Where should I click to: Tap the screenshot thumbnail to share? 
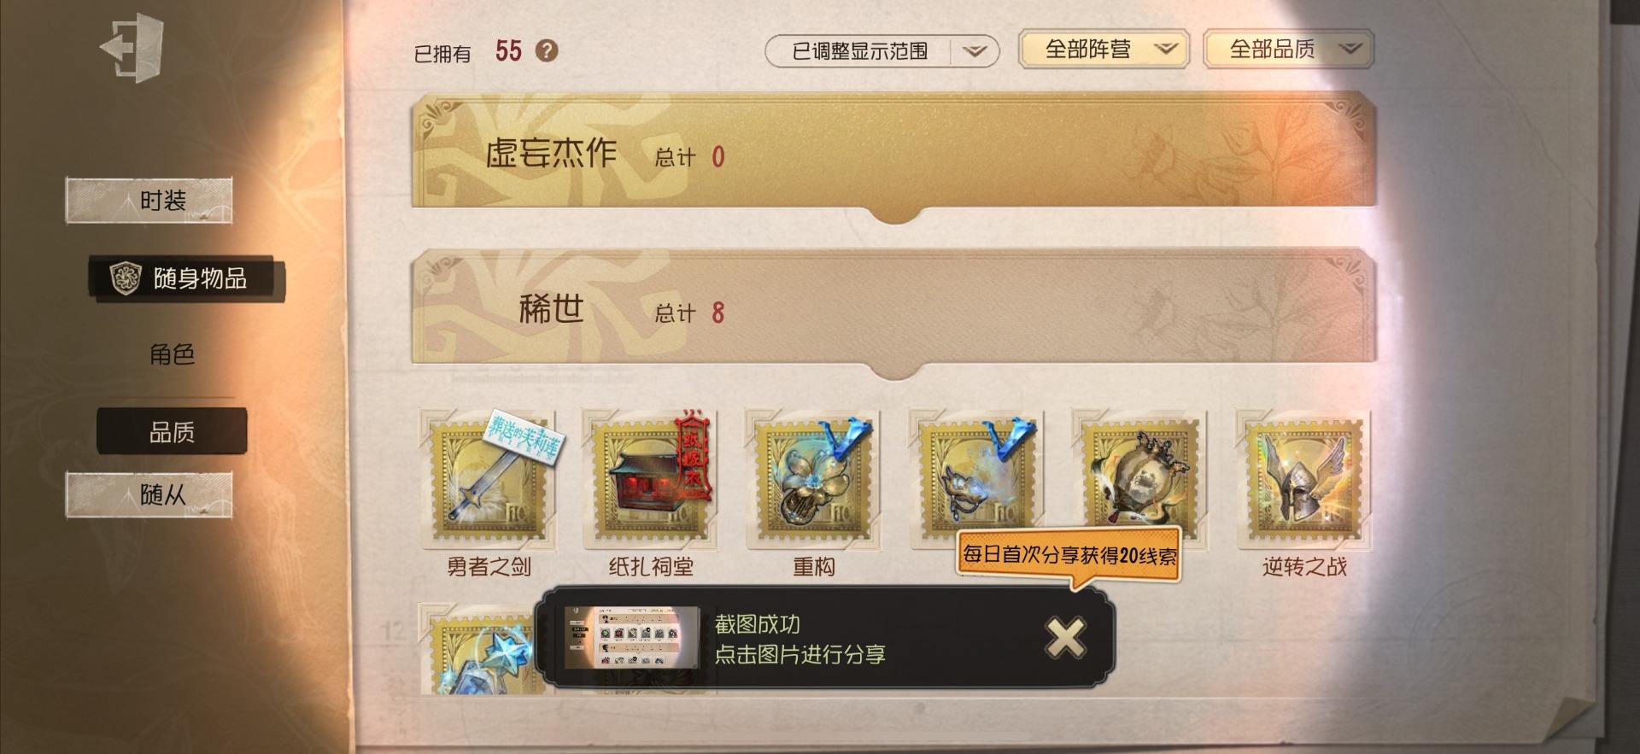click(x=633, y=638)
